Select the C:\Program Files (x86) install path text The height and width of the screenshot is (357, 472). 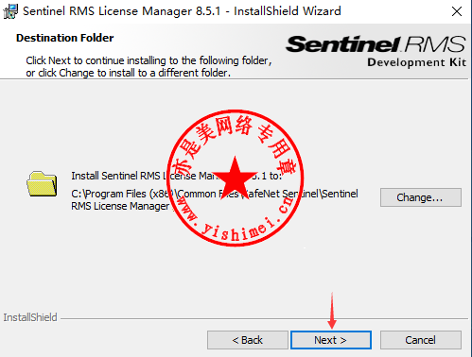point(215,199)
